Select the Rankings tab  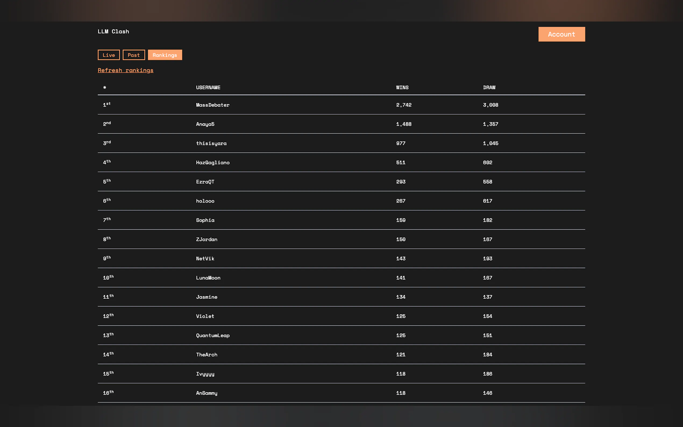165,55
